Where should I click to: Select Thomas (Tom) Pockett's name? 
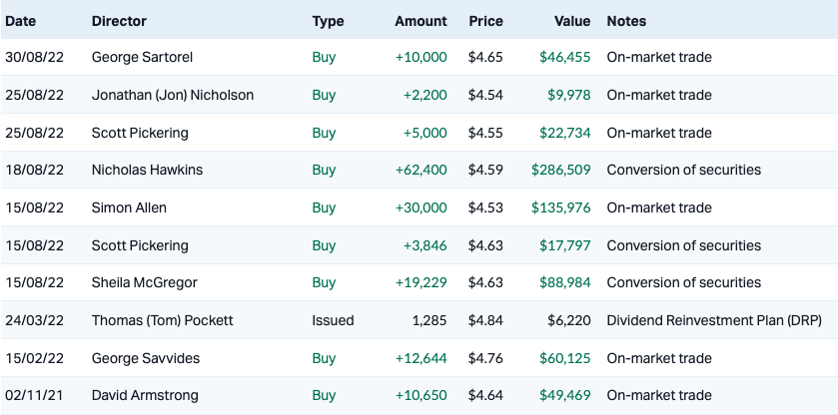coord(160,320)
